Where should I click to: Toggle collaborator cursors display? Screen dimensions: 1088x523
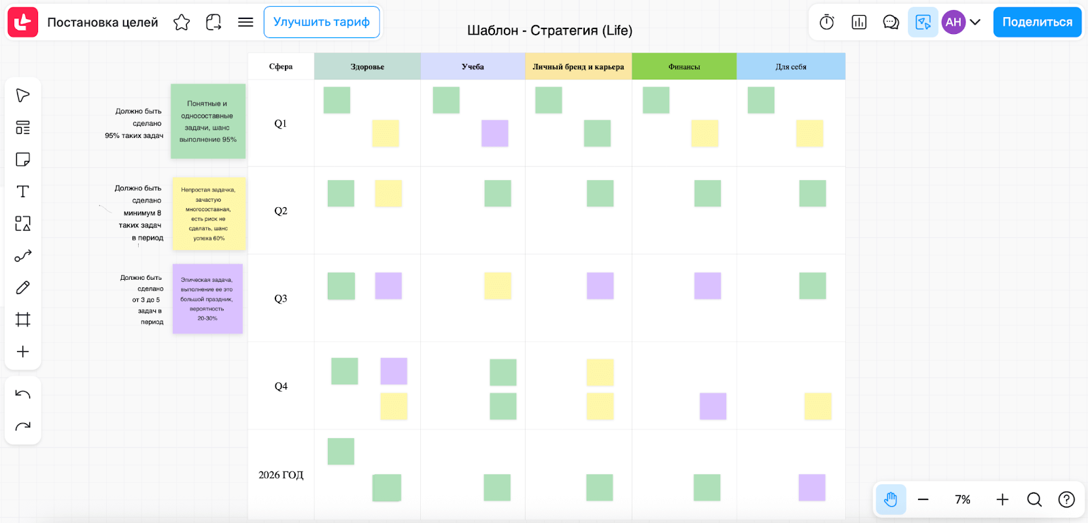click(x=923, y=22)
